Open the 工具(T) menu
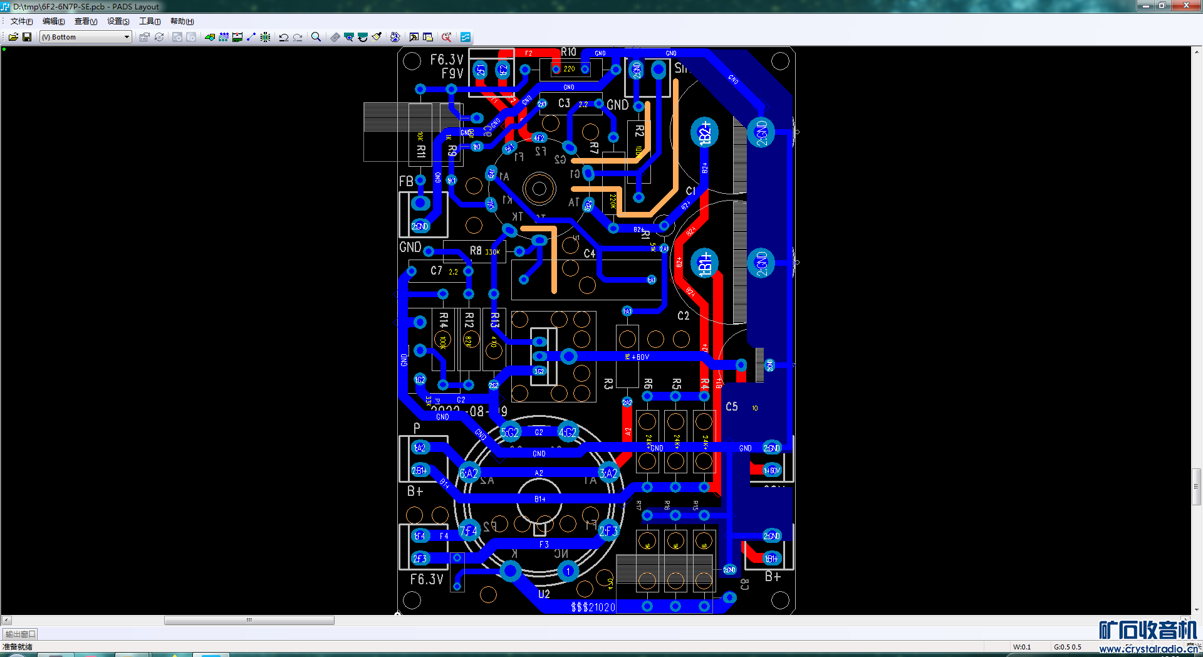Screen dimensions: 1203x657 point(150,21)
